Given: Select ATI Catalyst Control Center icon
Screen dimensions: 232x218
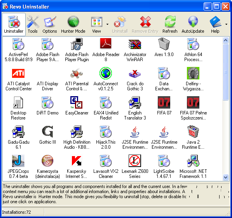Looking at the screenshot, I should click(x=18, y=73).
